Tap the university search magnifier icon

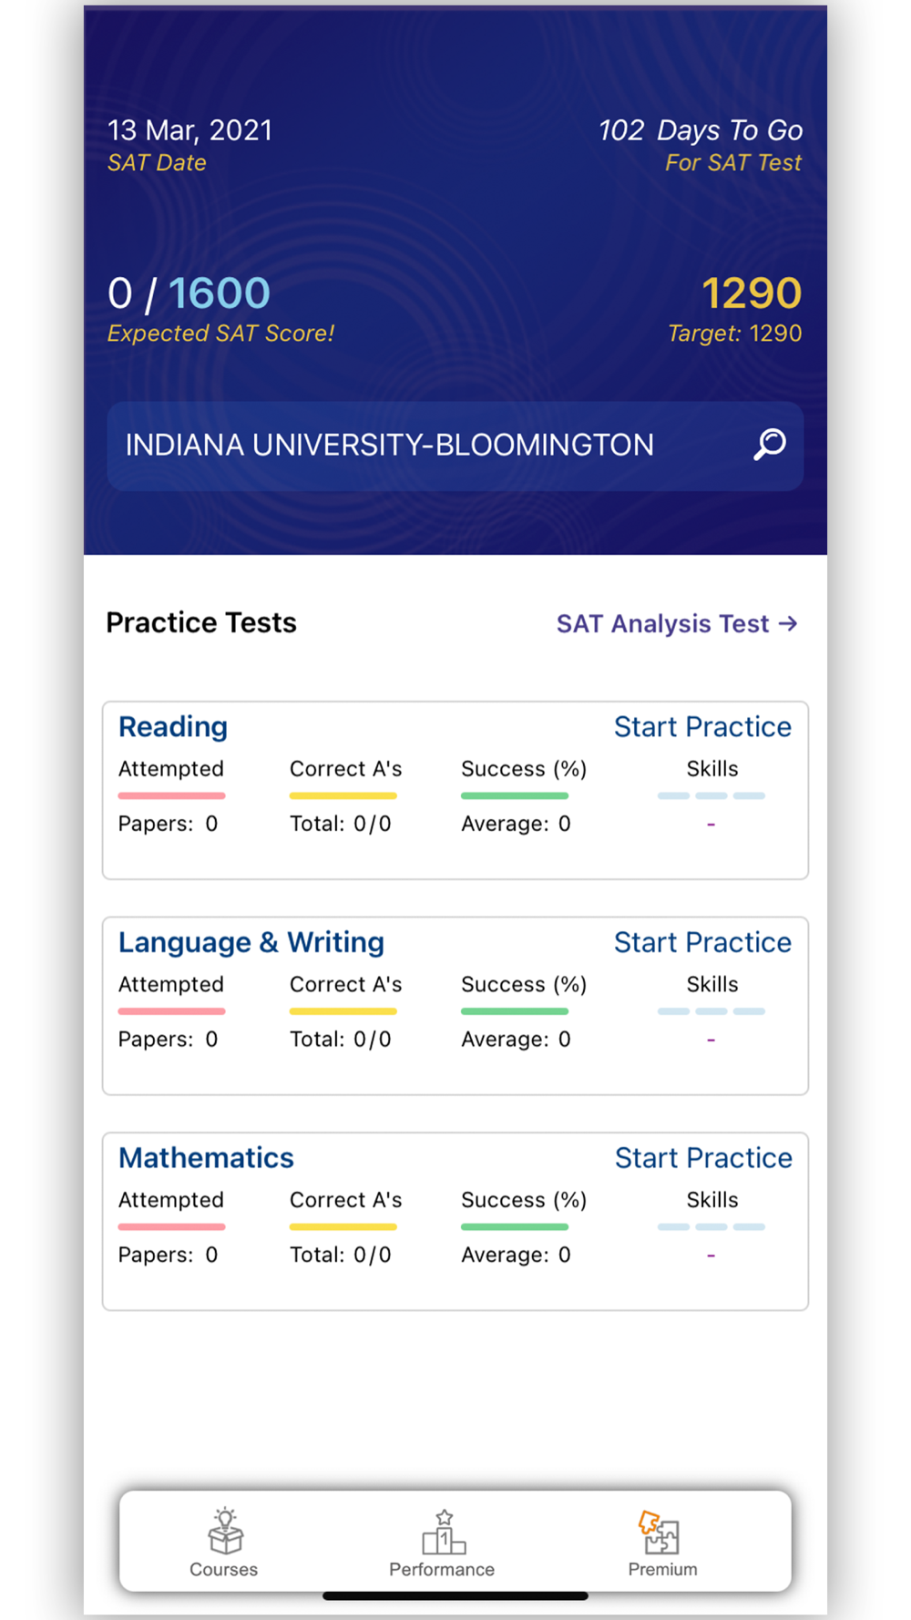point(770,445)
